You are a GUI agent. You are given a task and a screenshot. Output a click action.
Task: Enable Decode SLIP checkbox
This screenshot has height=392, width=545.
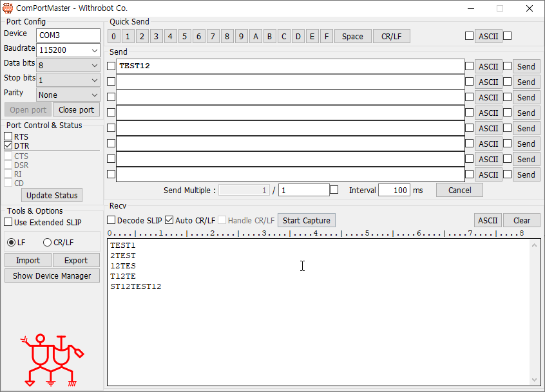point(111,220)
